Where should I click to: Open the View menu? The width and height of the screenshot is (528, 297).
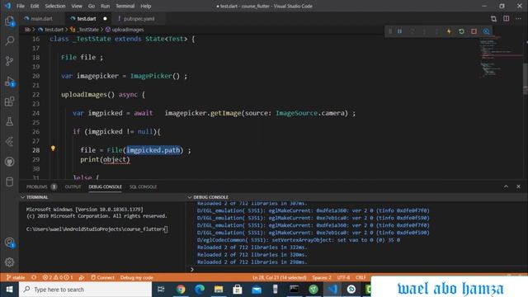(x=77, y=6)
